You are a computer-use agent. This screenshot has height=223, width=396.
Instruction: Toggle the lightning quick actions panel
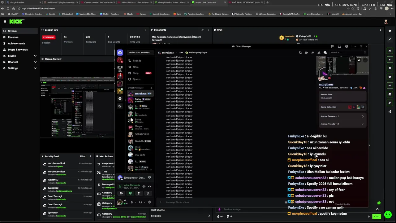click(x=390, y=59)
